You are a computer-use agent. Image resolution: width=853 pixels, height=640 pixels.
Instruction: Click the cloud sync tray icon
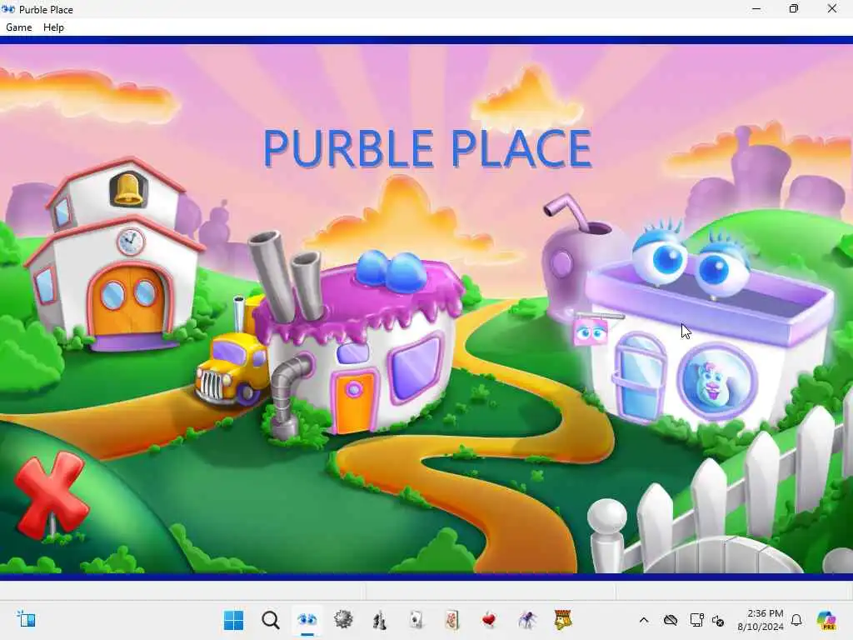671,620
